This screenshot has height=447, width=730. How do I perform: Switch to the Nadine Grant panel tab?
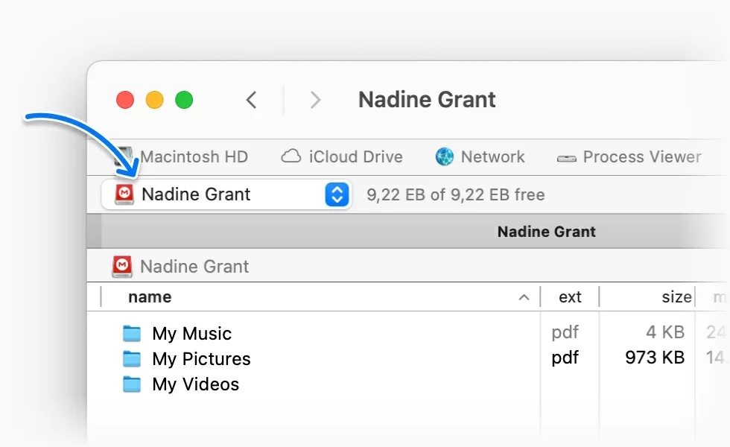click(546, 232)
